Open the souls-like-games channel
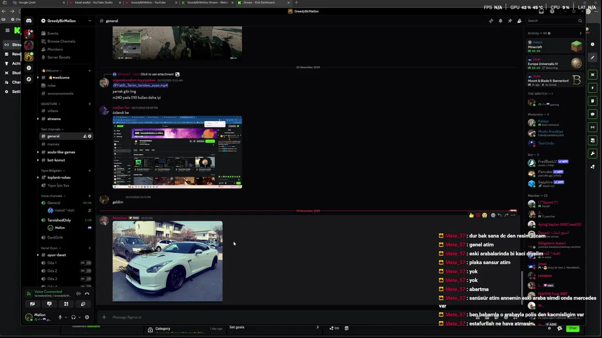 click(x=61, y=152)
